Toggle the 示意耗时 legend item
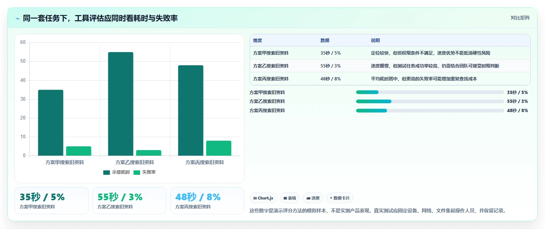The width and height of the screenshot is (545, 229). [116, 172]
